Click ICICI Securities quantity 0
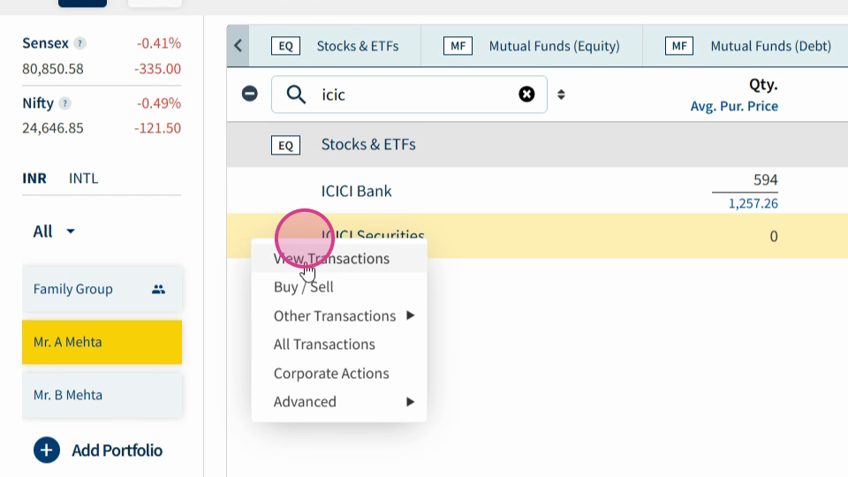 774,237
